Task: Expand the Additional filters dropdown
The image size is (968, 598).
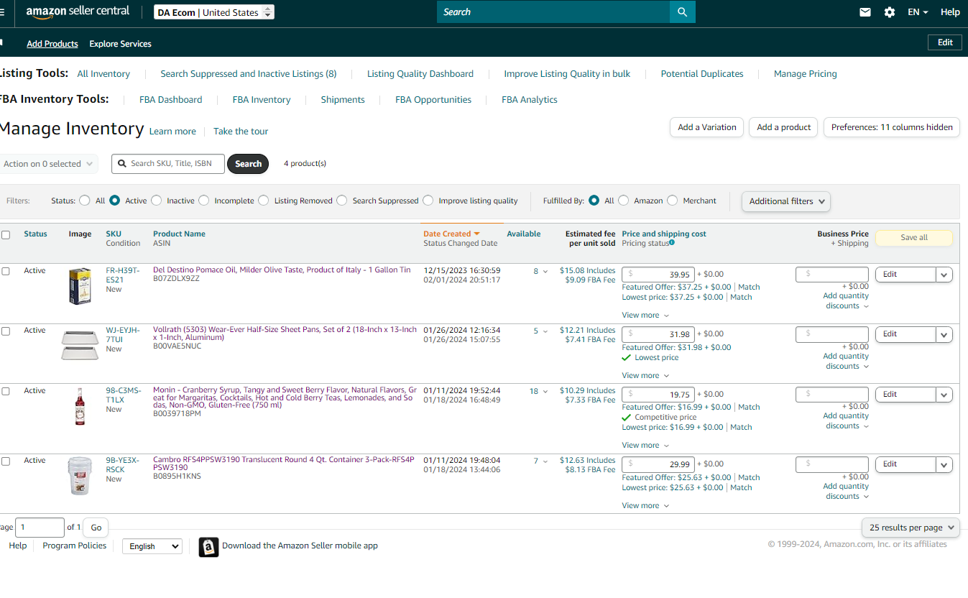Action: point(786,201)
